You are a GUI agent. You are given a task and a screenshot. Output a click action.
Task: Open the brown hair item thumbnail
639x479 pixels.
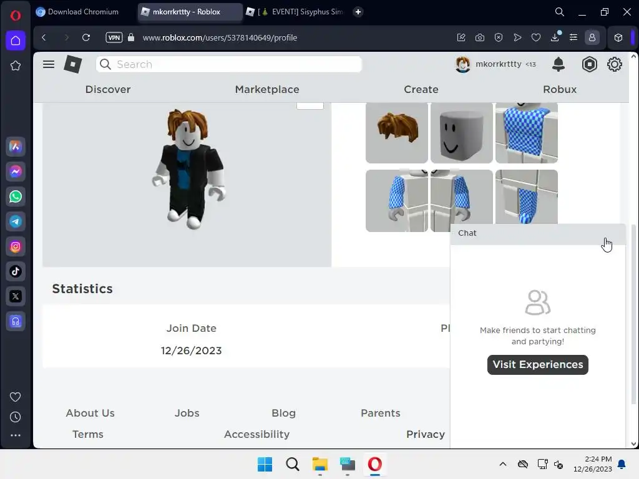(x=396, y=133)
